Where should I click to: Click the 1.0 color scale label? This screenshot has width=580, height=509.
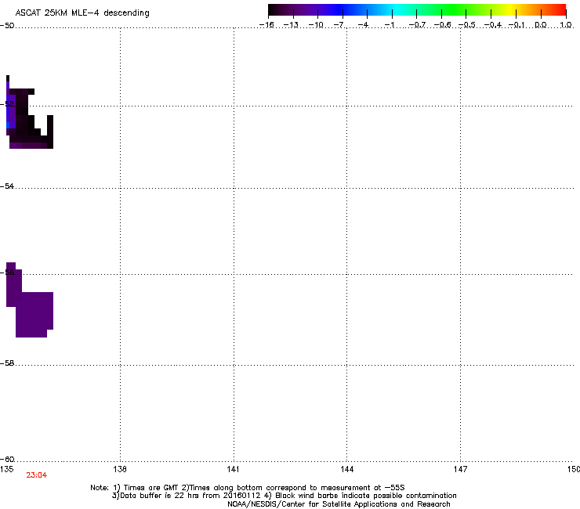coord(566,25)
